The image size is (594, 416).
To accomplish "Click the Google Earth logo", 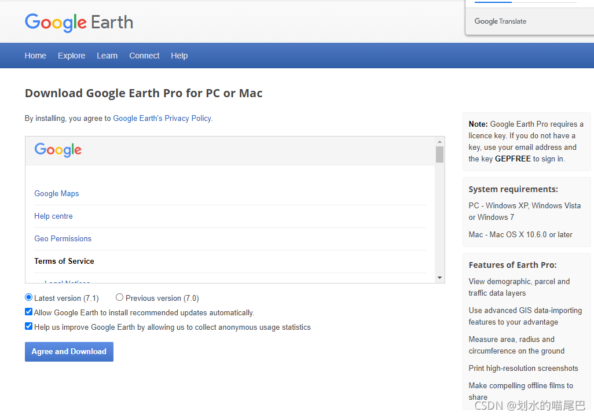I will pyautogui.click(x=79, y=23).
